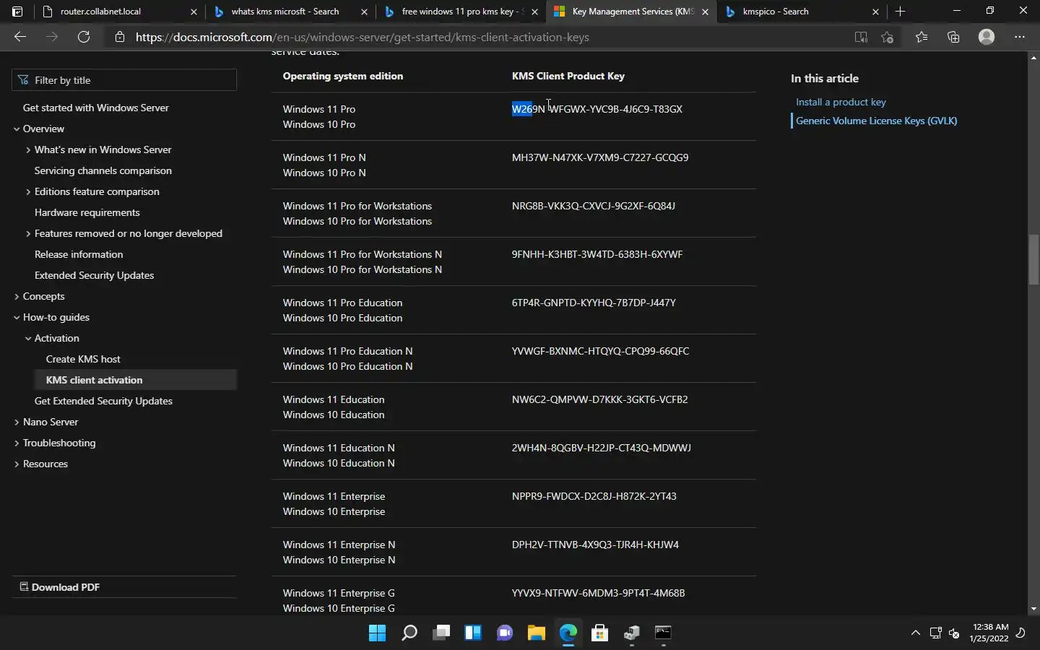Close the whats kms microsoft search tab
The height and width of the screenshot is (650, 1040).
[x=364, y=12]
